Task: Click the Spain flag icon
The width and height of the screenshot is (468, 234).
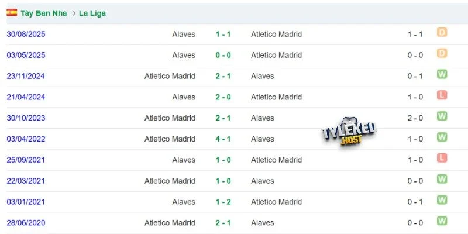Action: 12,12
